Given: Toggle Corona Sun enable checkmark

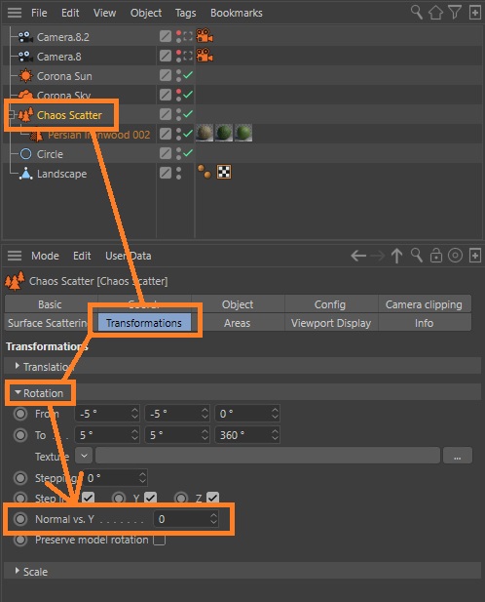Looking at the screenshot, I should 188,75.
